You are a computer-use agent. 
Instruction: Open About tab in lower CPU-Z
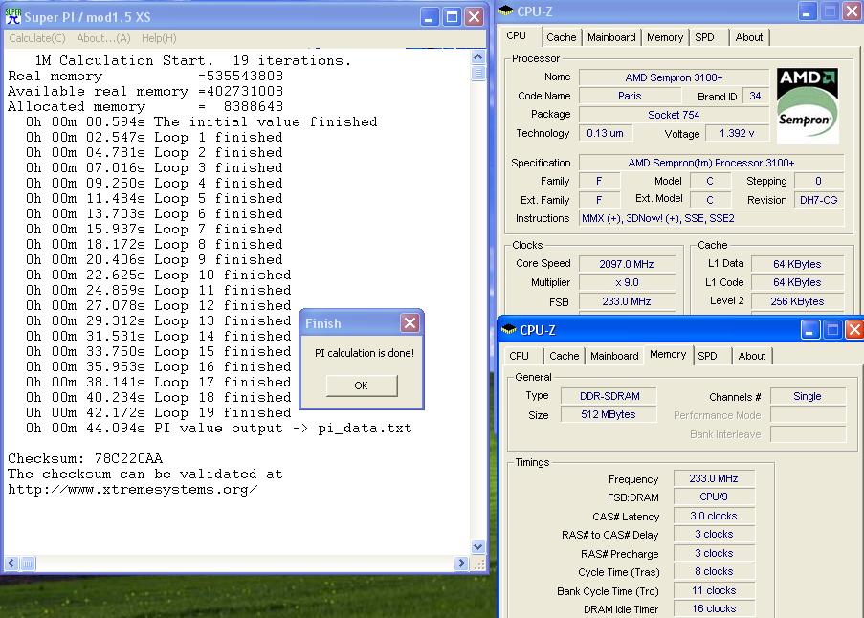coord(752,356)
